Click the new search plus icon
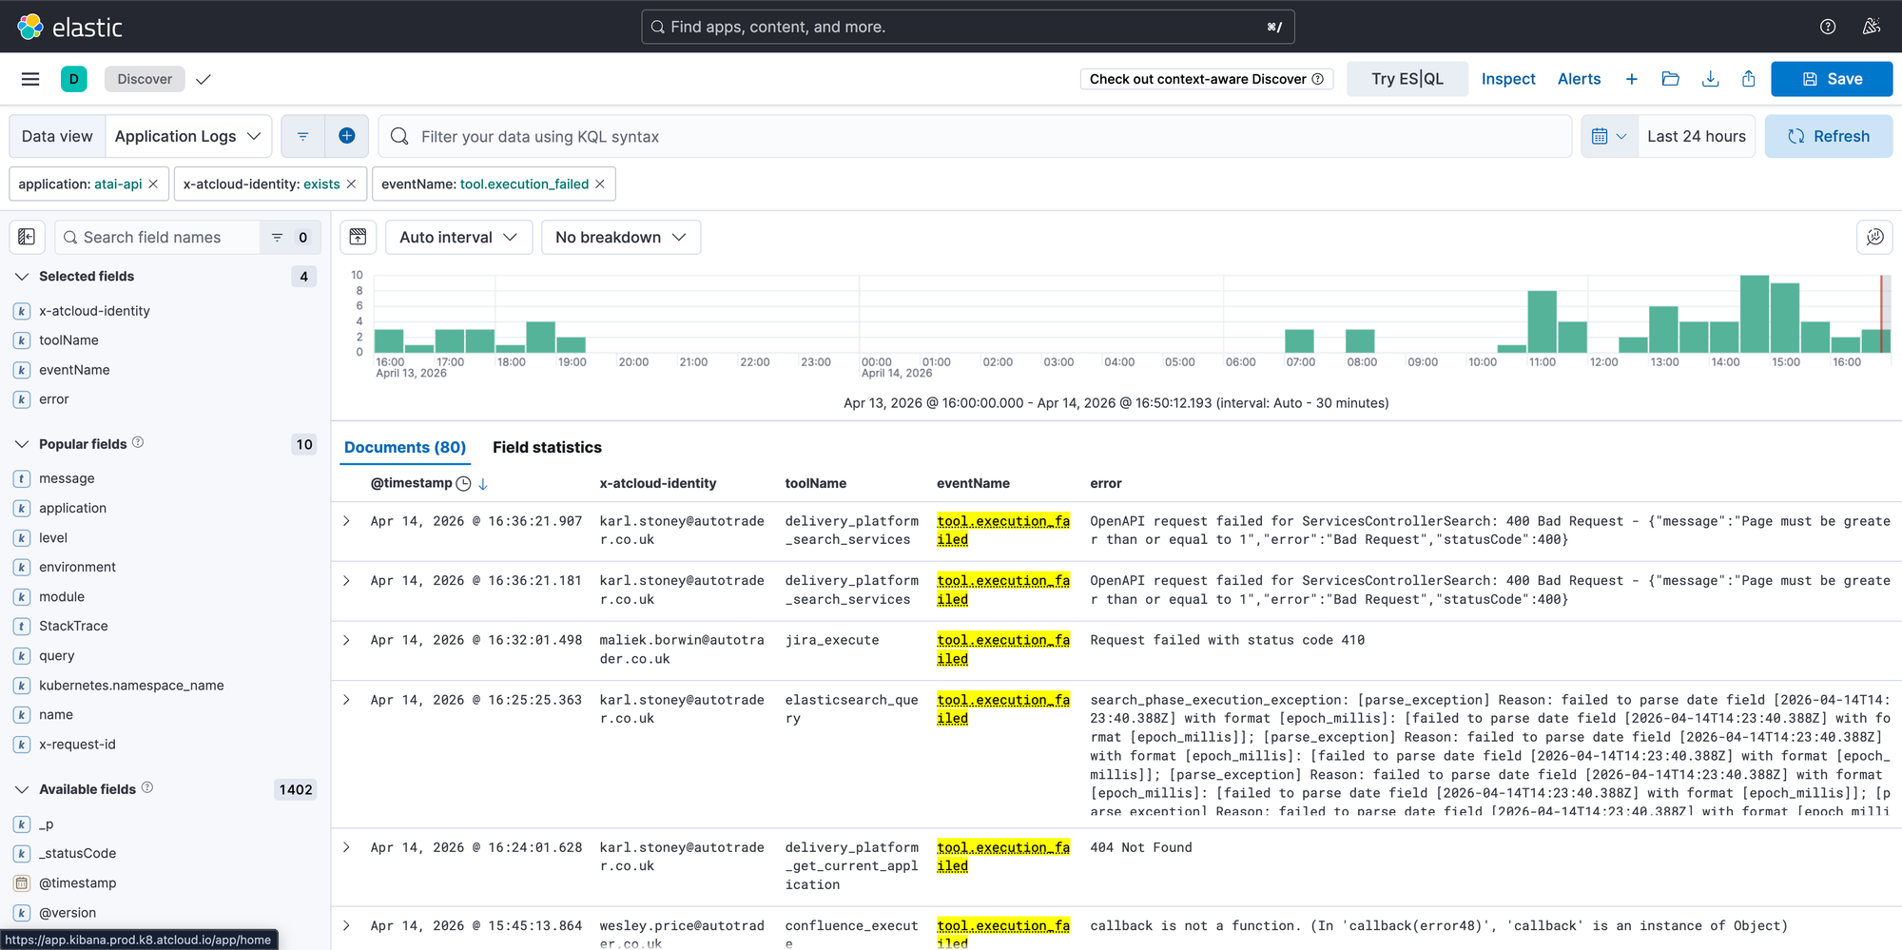 1631,79
